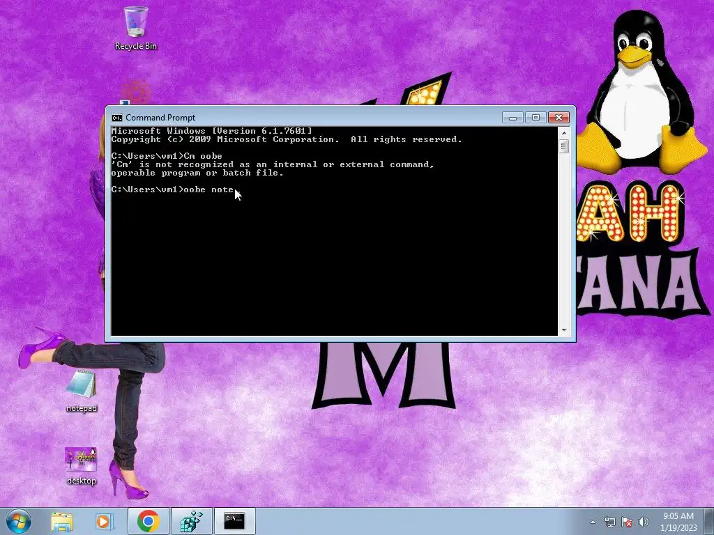
Task: Switch to Command Prompt taskbar button
Action: click(x=234, y=521)
